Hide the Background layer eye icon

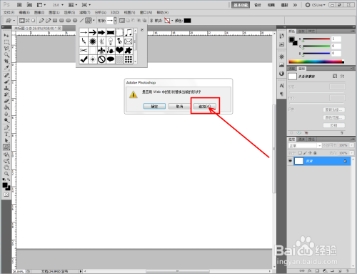pos(290,161)
